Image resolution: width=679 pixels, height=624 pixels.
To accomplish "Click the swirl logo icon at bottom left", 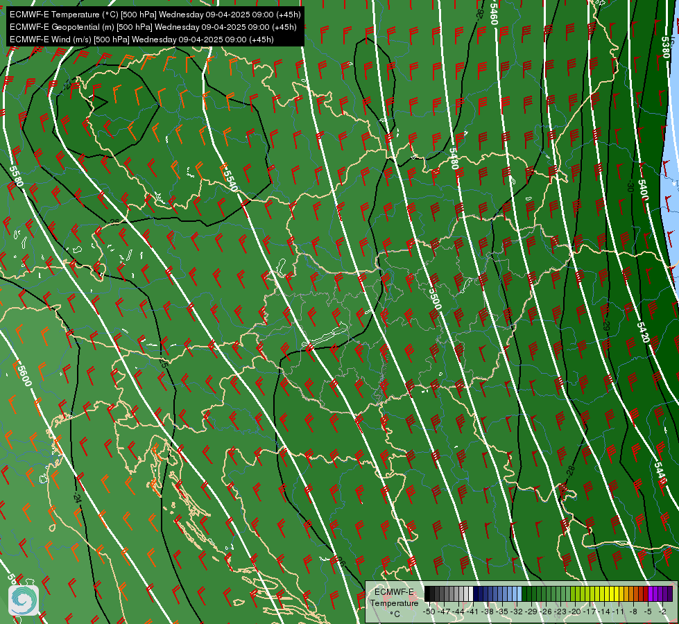I will point(24,600).
